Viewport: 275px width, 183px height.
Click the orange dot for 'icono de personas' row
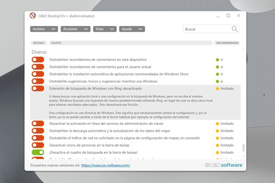click(217, 145)
